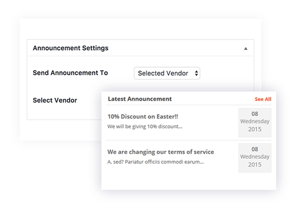Click the second announcement date box
This screenshot has width=298, height=210.
(255, 158)
